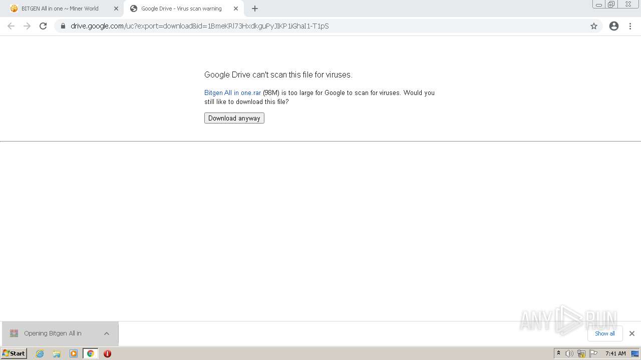Open the red Opera icon in taskbar

point(107,353)
